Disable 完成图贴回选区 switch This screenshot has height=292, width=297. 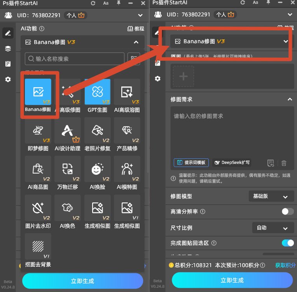(288, 243)
